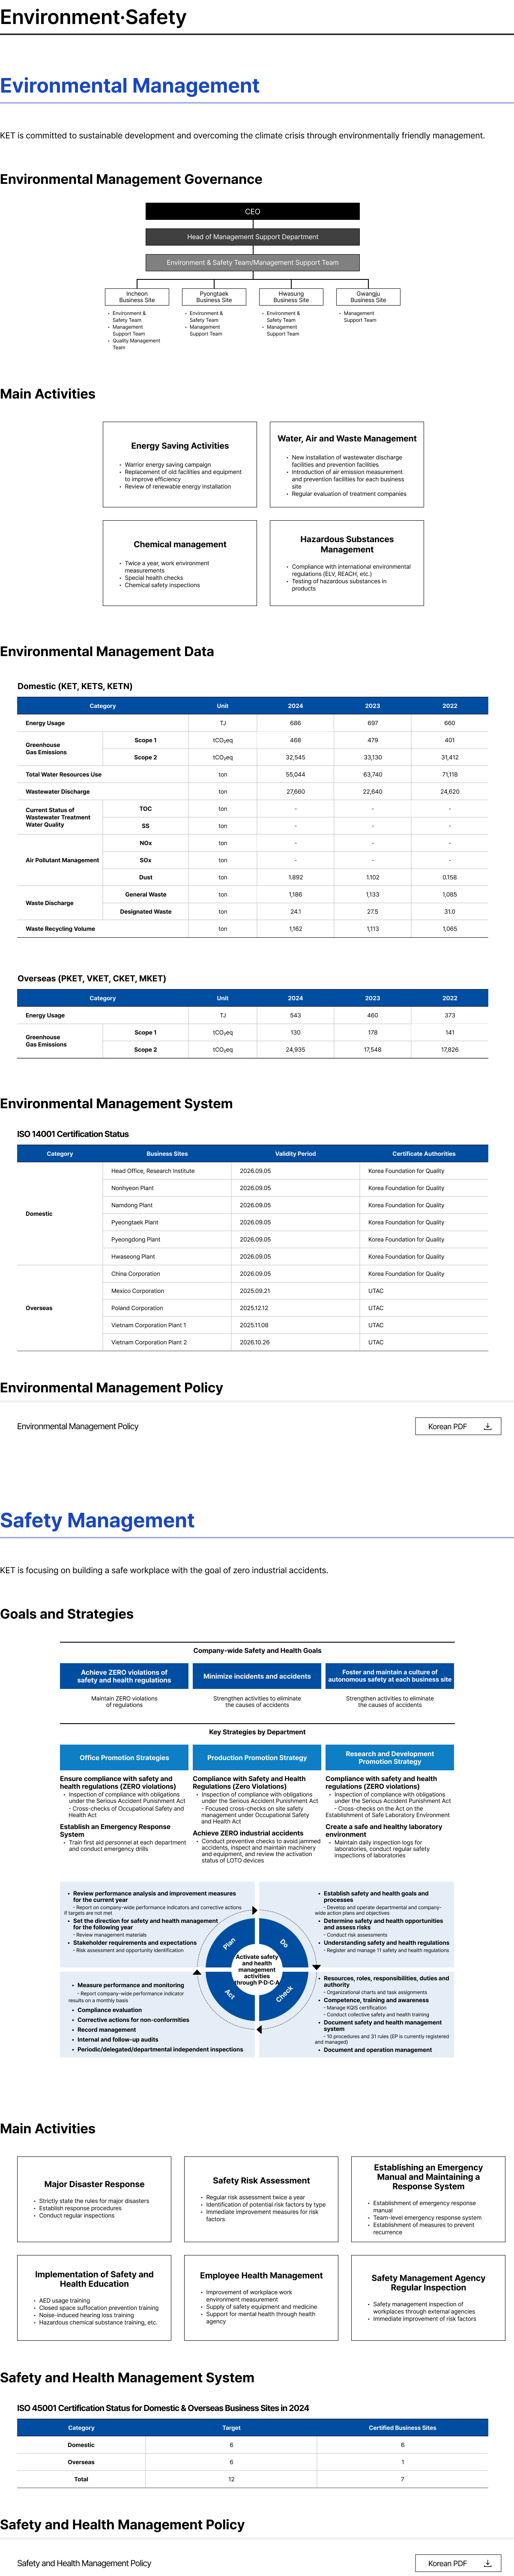
Task: Select the 'Total' row in the ISO 45001 table
Action: (252, 2479)
